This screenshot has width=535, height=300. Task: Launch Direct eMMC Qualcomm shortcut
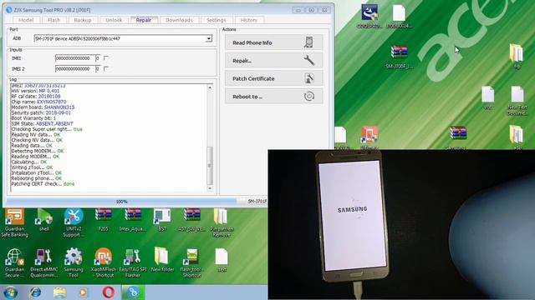coord(44,263)
